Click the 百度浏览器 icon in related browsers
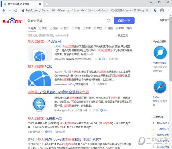 click(x=160, y=53)
